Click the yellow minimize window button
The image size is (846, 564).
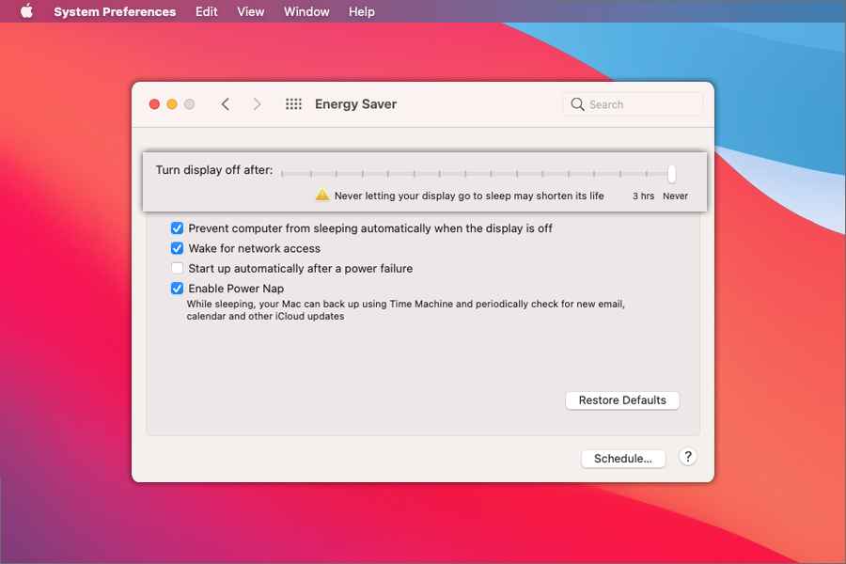tap(172, 104)
